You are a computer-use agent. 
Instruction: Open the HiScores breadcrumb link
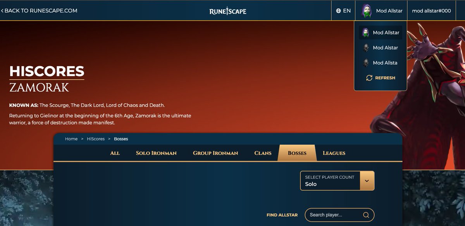(x=96, y=139)
